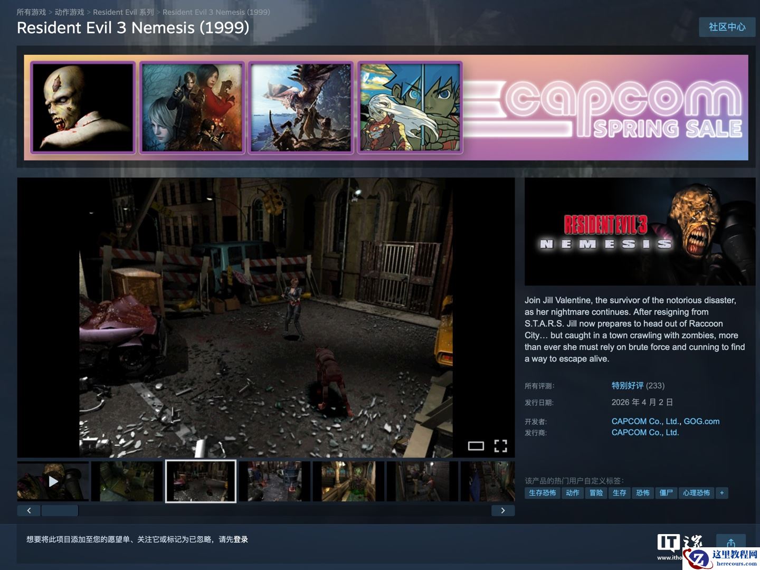Click the 生存 tag

[619, 493]
